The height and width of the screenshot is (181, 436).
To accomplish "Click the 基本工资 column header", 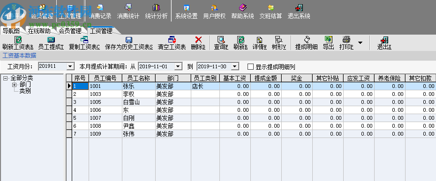I will [235, 78].
